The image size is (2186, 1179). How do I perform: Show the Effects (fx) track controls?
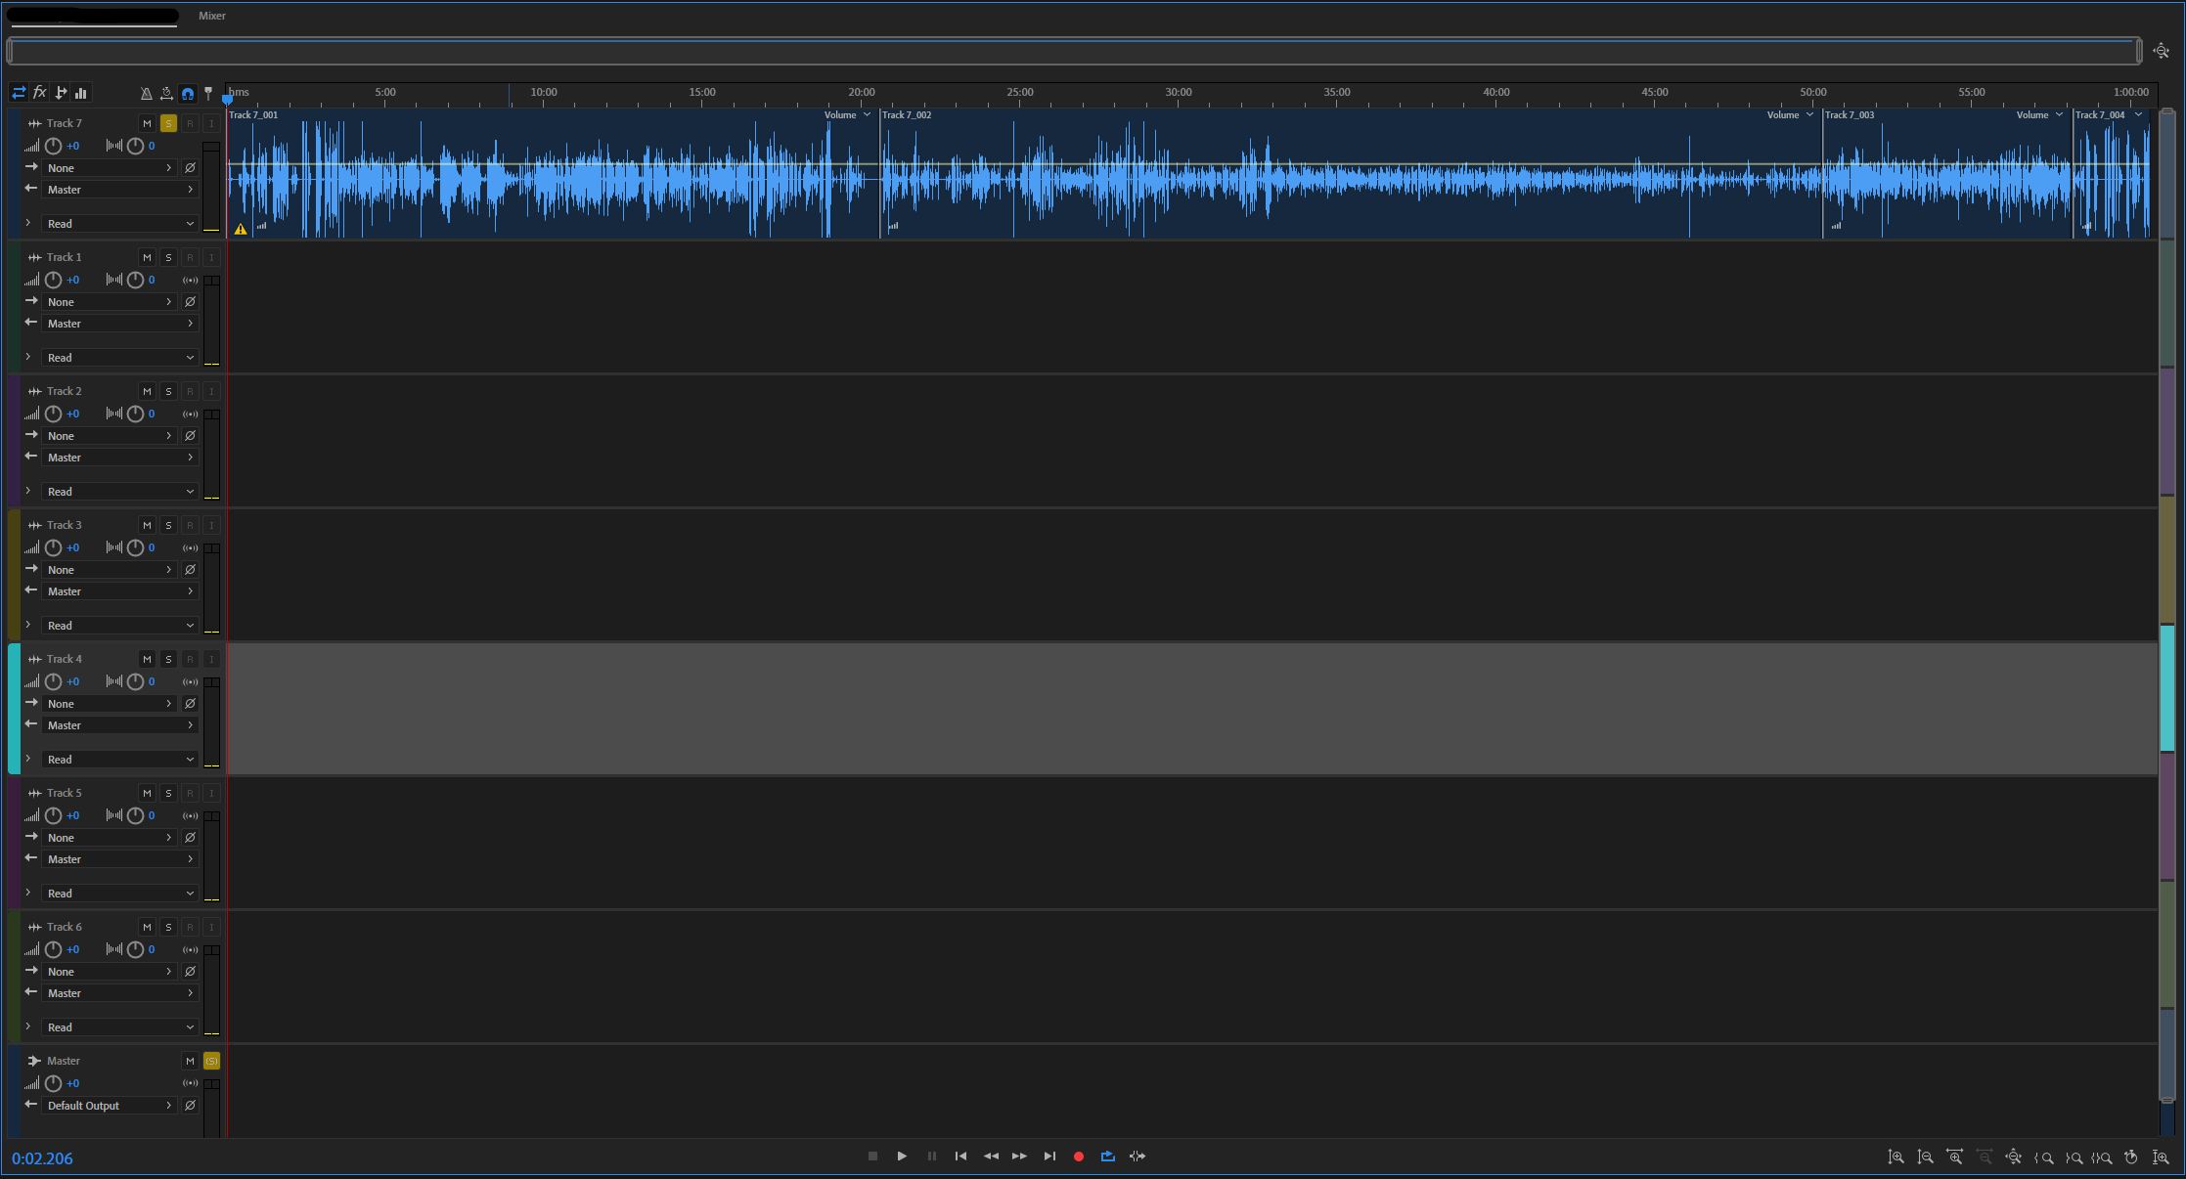click(40, 93)
